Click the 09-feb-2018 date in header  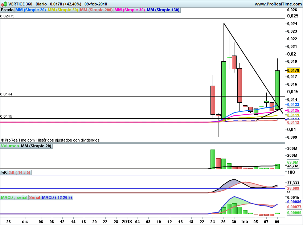tap(96, 4)
